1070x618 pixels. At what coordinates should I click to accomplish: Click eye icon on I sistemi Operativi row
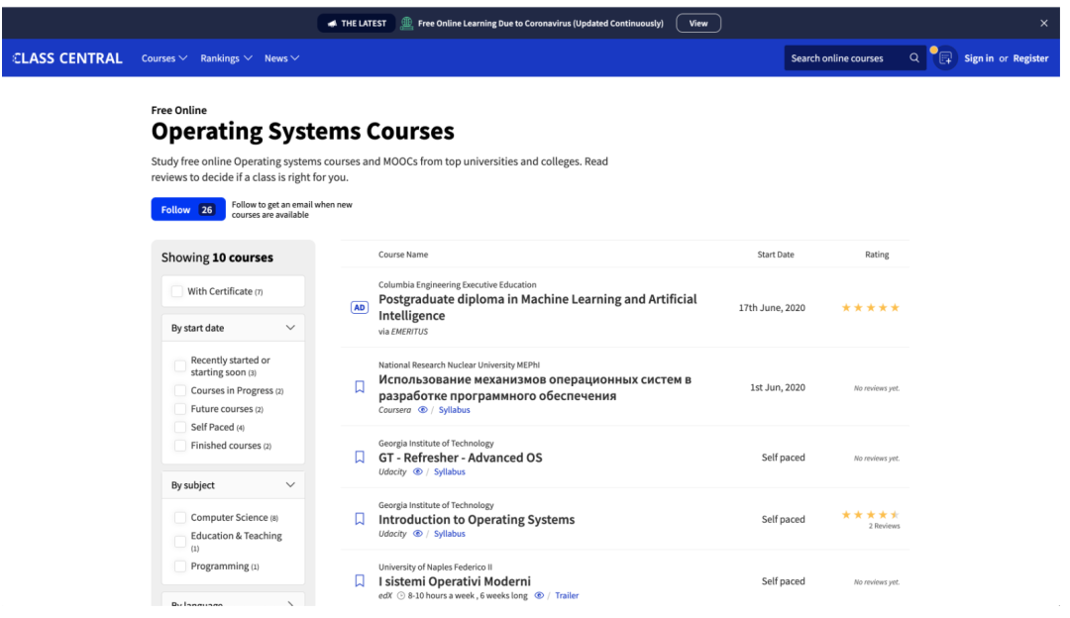(539, 595)
